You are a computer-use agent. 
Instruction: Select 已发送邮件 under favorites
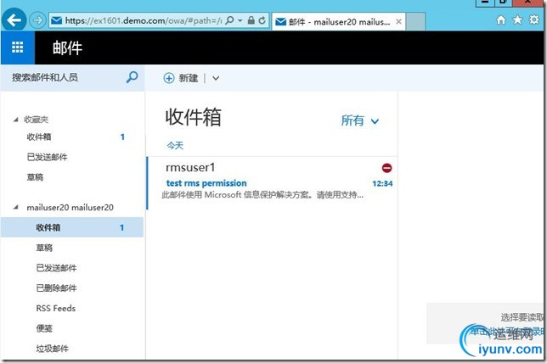(x=47, y=157)
